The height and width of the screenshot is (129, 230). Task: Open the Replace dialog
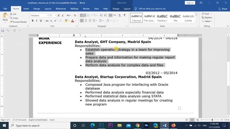click(207, 18)
